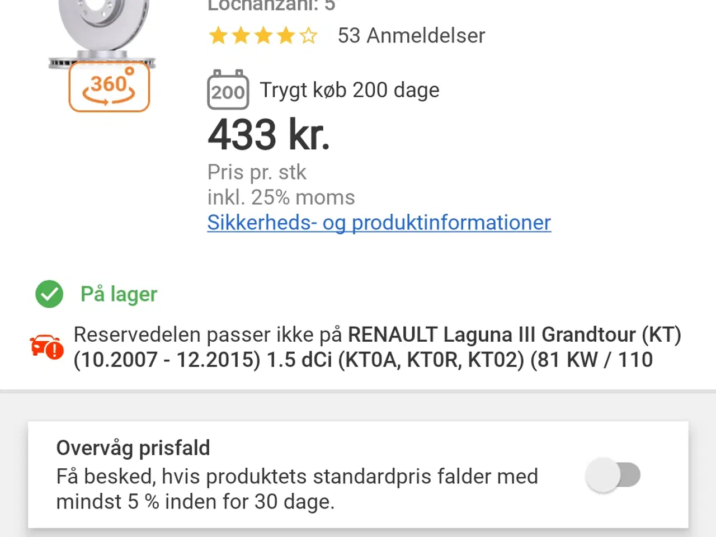The image size is (716, 537).
Task: Enable the Overvåg prisfald price watch toggle
Action: tap(613, 474)
